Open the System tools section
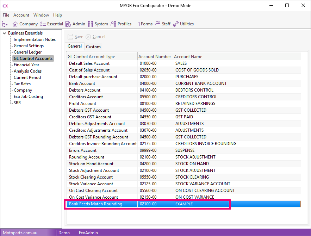Screen dimensions: 311x236 pyautogui.click(x=98, y=24)
